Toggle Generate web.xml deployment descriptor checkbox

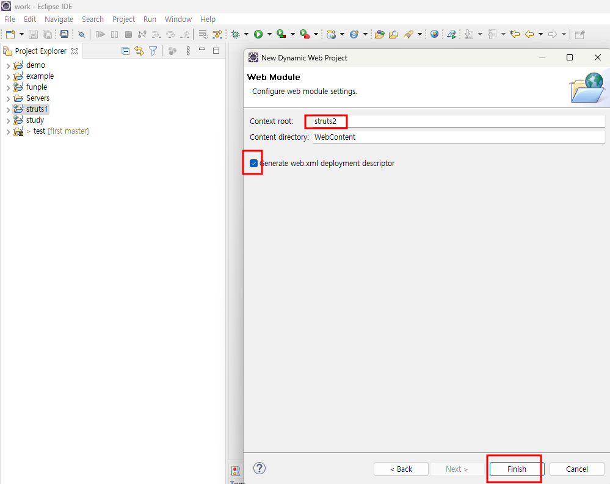(x=253, y=164)
